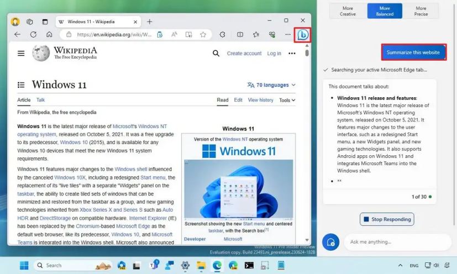
Task: Click the Wikipedia page vertical scrollbar thumb
Action: pyautogui.click(x=307, y=53)
